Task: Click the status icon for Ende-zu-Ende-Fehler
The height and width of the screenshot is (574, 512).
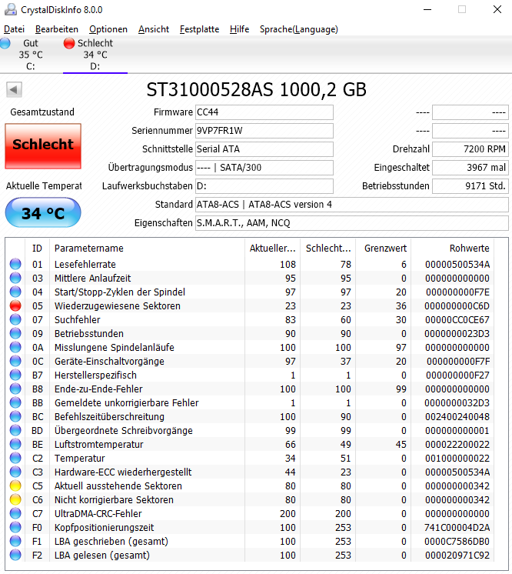Action: coord(15,389)
